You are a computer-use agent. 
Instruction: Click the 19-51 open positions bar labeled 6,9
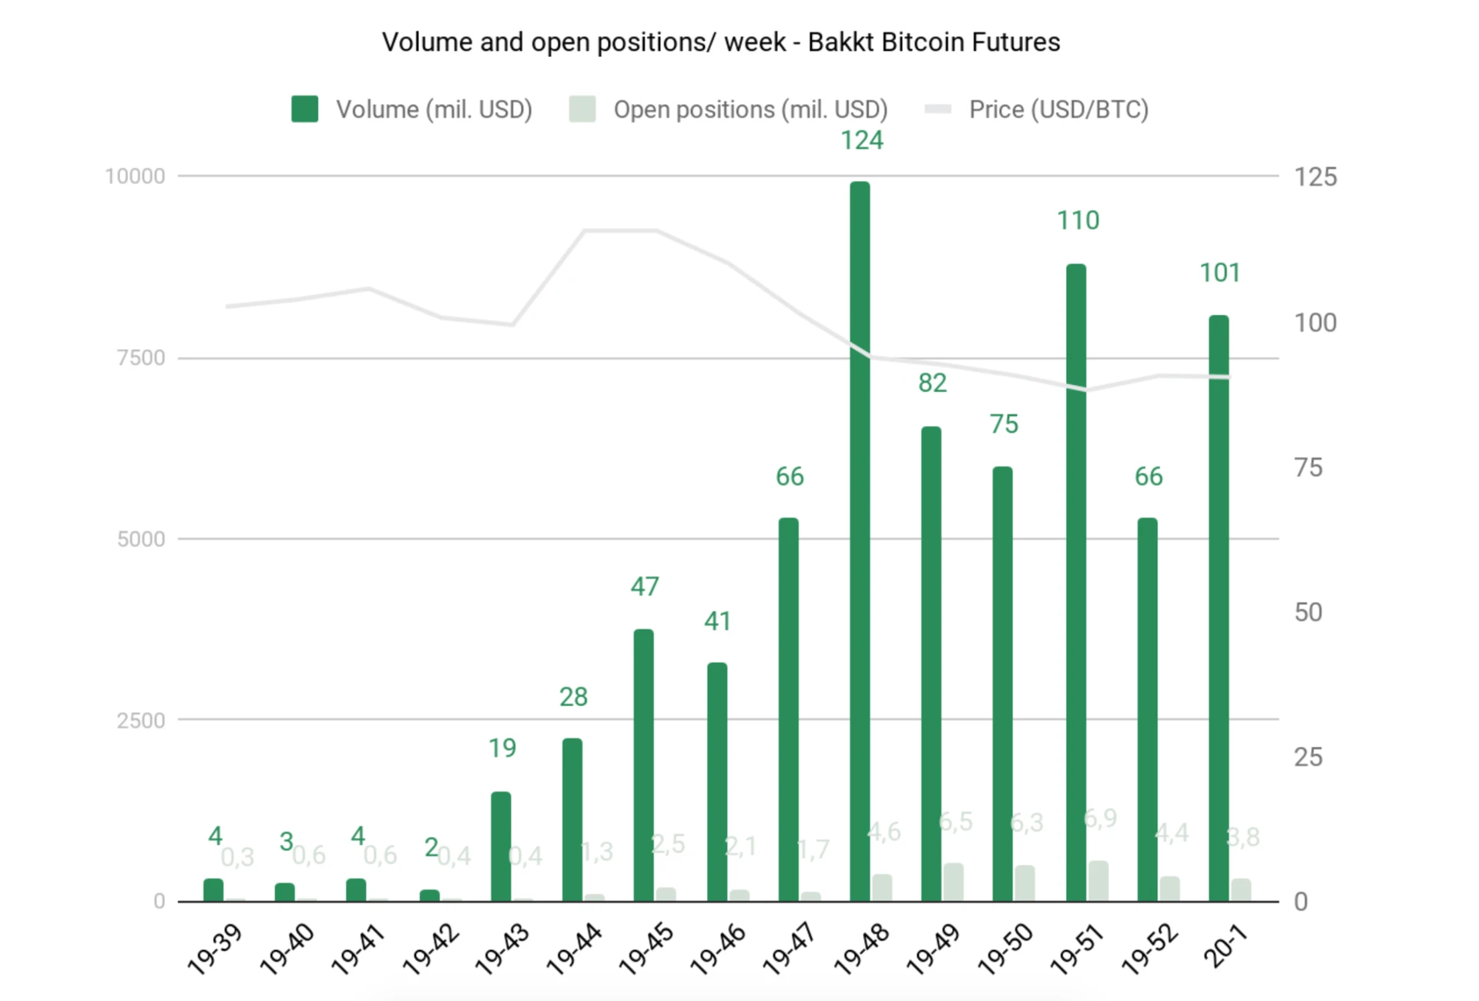point(1098,881)
